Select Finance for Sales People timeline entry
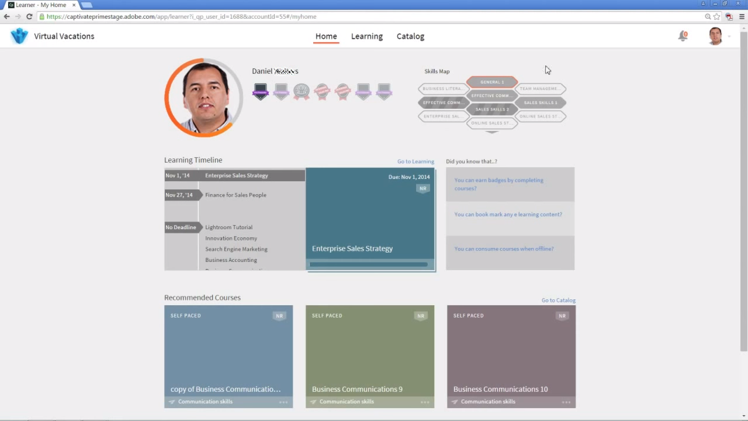 tap(236, 195)
